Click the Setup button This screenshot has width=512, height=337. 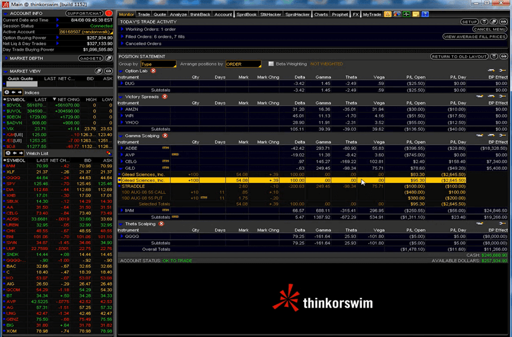tap(470, 22)
